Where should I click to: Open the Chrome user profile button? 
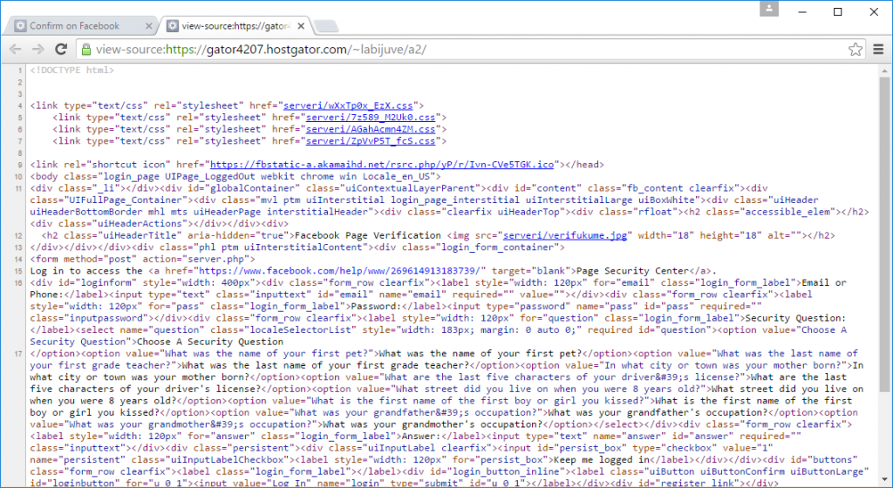pos(769,9)
